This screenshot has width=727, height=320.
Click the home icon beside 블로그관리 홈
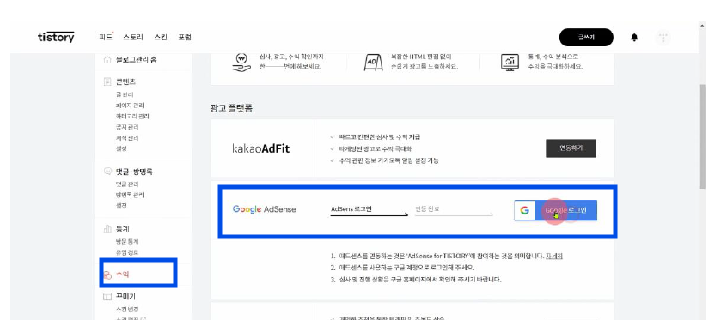pos(107,59)
